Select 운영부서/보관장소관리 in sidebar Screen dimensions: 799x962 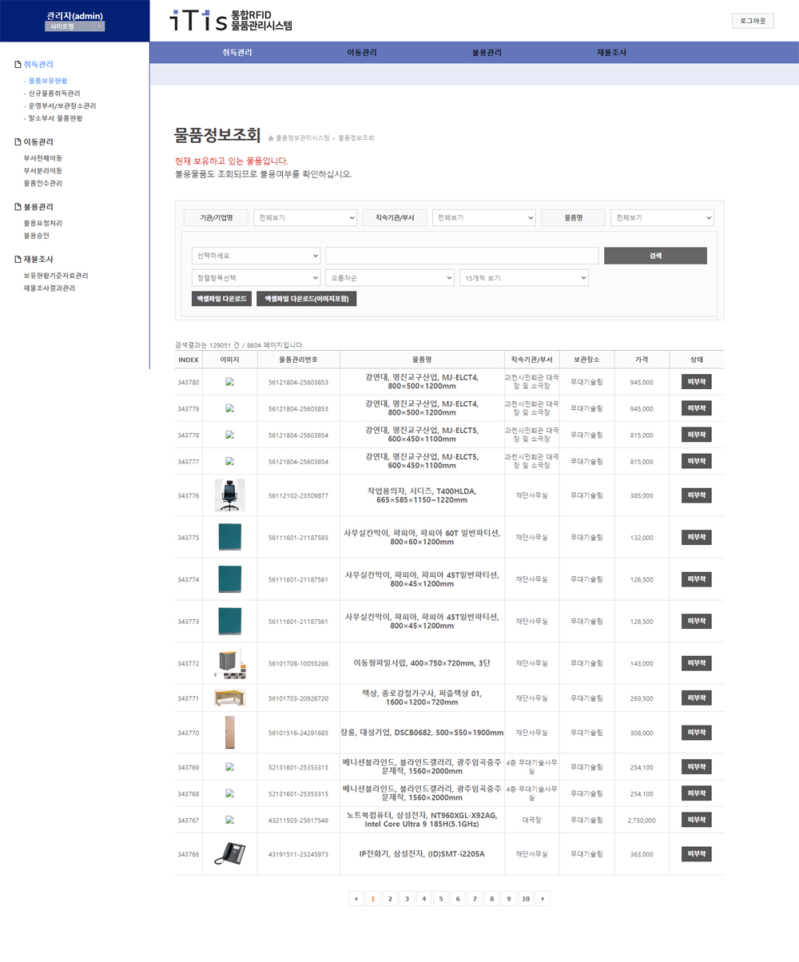click(x=62, y=106)
